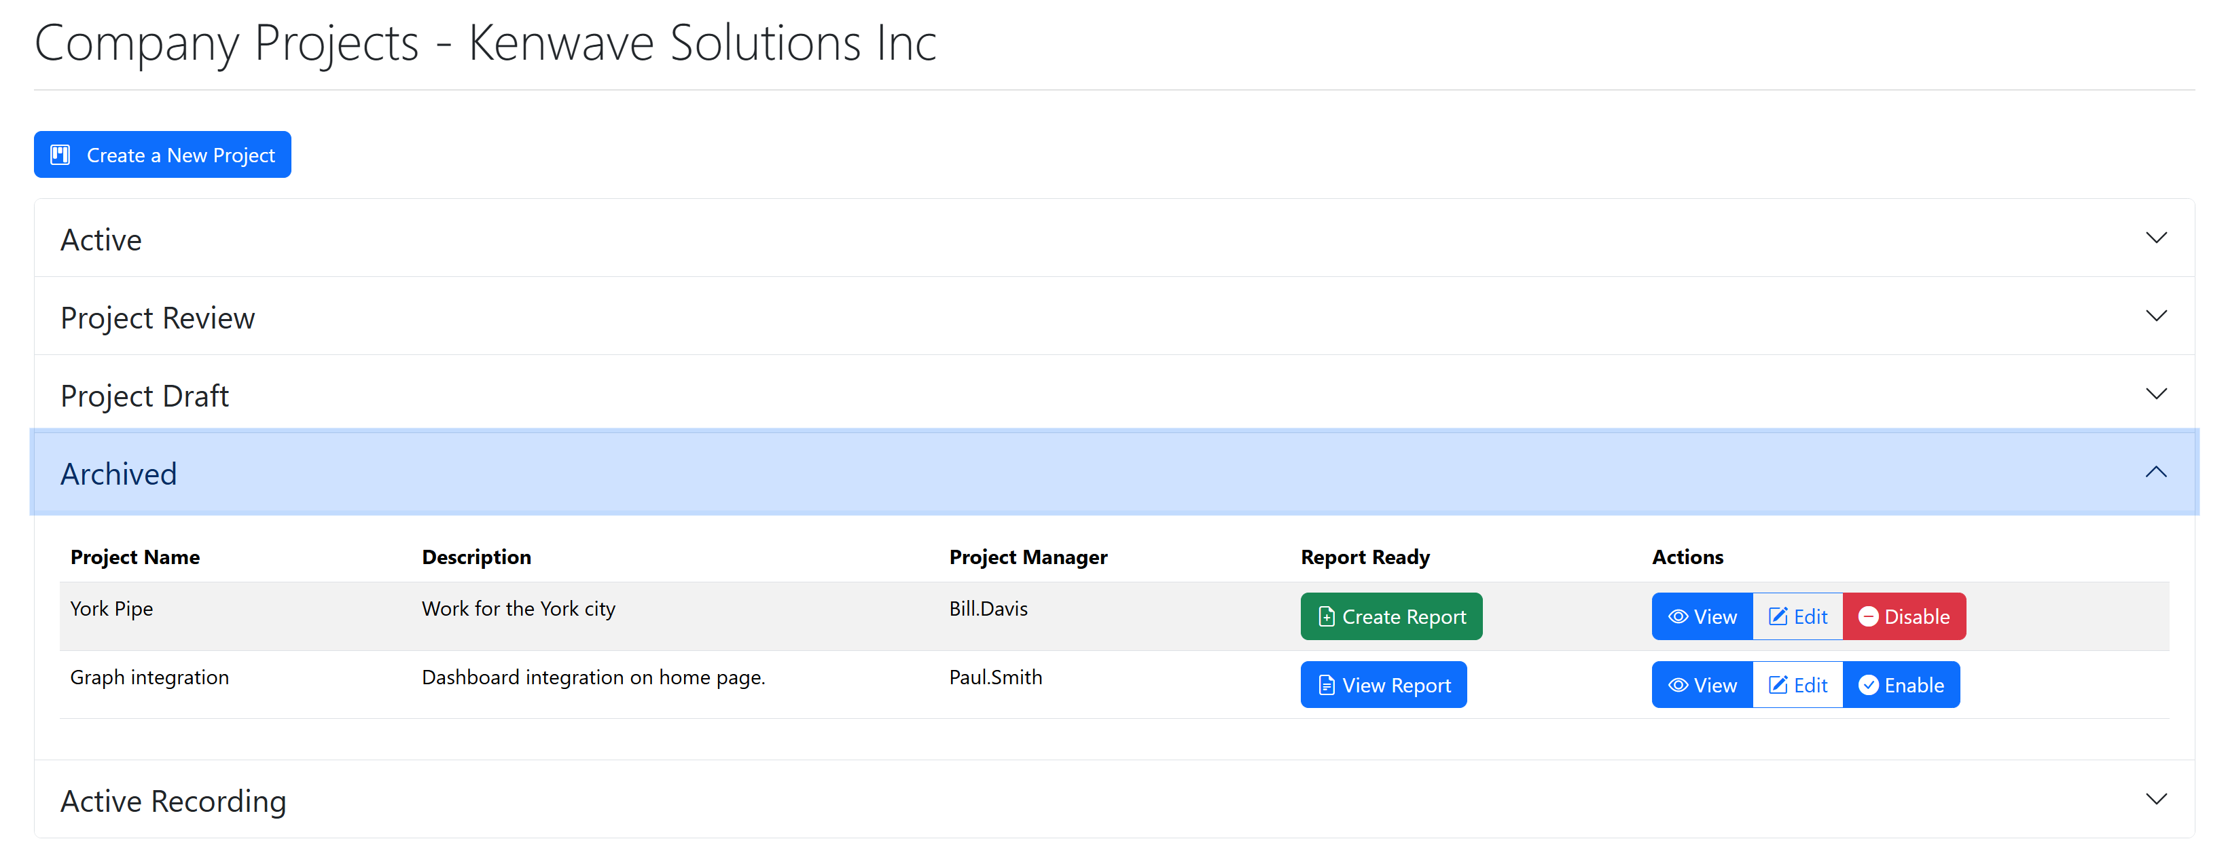Expand the Project Review section chevron
The image size is (2226, 858).
(x=2155, y=316)
